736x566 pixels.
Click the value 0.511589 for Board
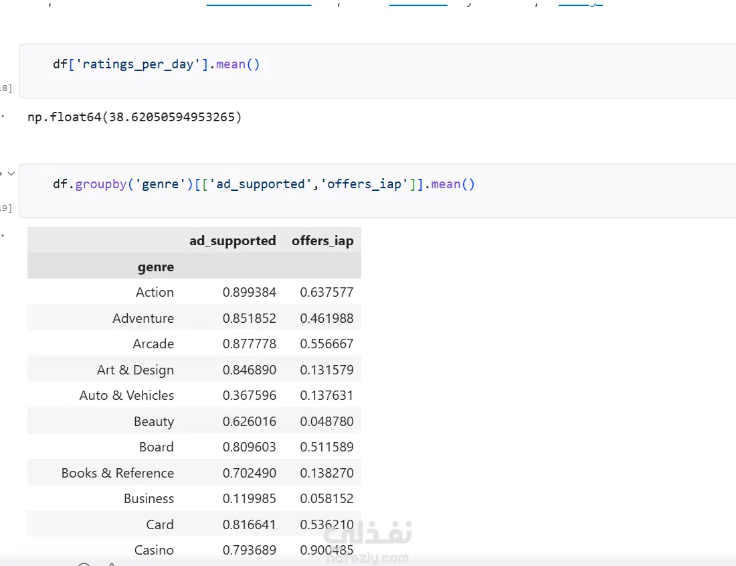(x=327, y=447)
